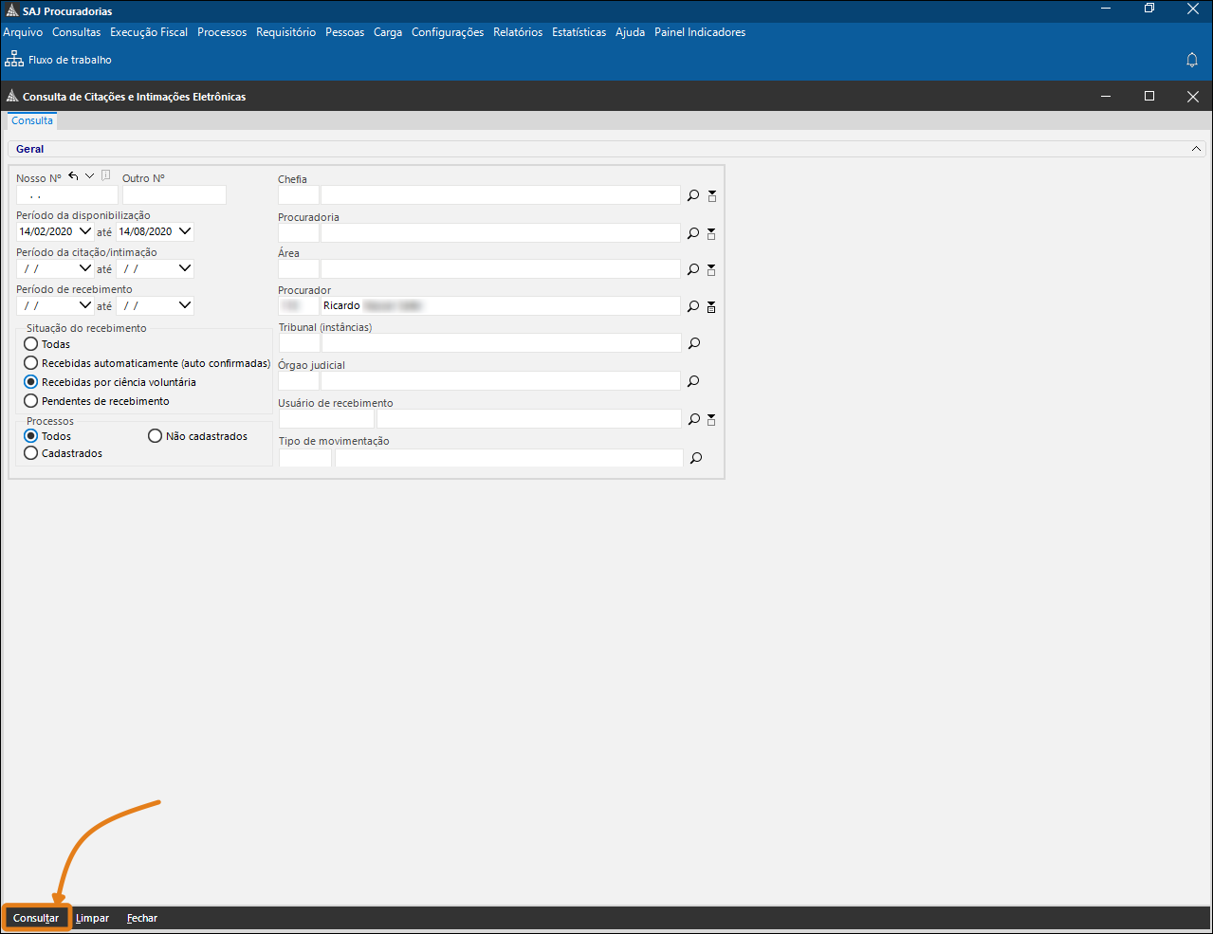Select Pendentes de recebimento radio option
Screen dimensions: 1213x934
coord(31,401)
